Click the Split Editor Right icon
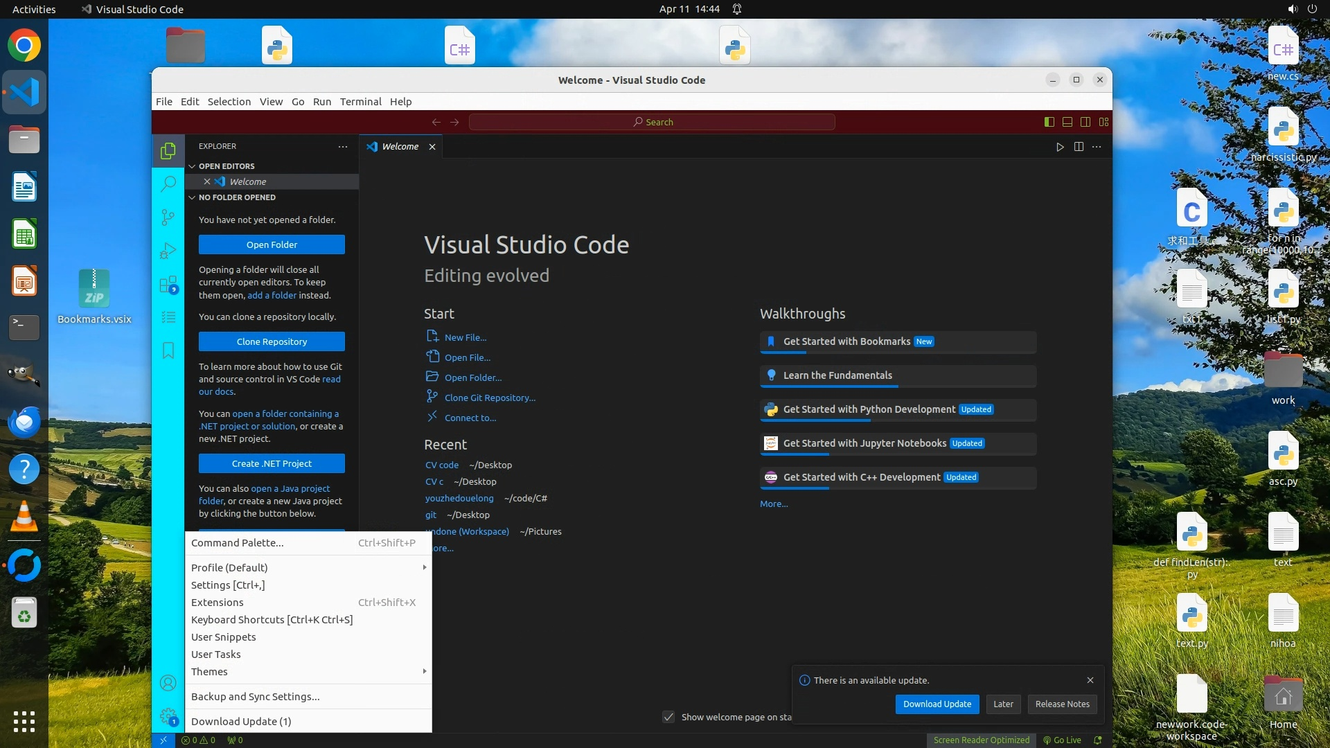This screenshot has height=748, width=1330. pos(1079,147)
